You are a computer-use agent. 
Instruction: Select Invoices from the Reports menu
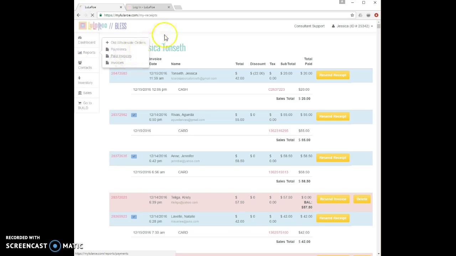115,63
